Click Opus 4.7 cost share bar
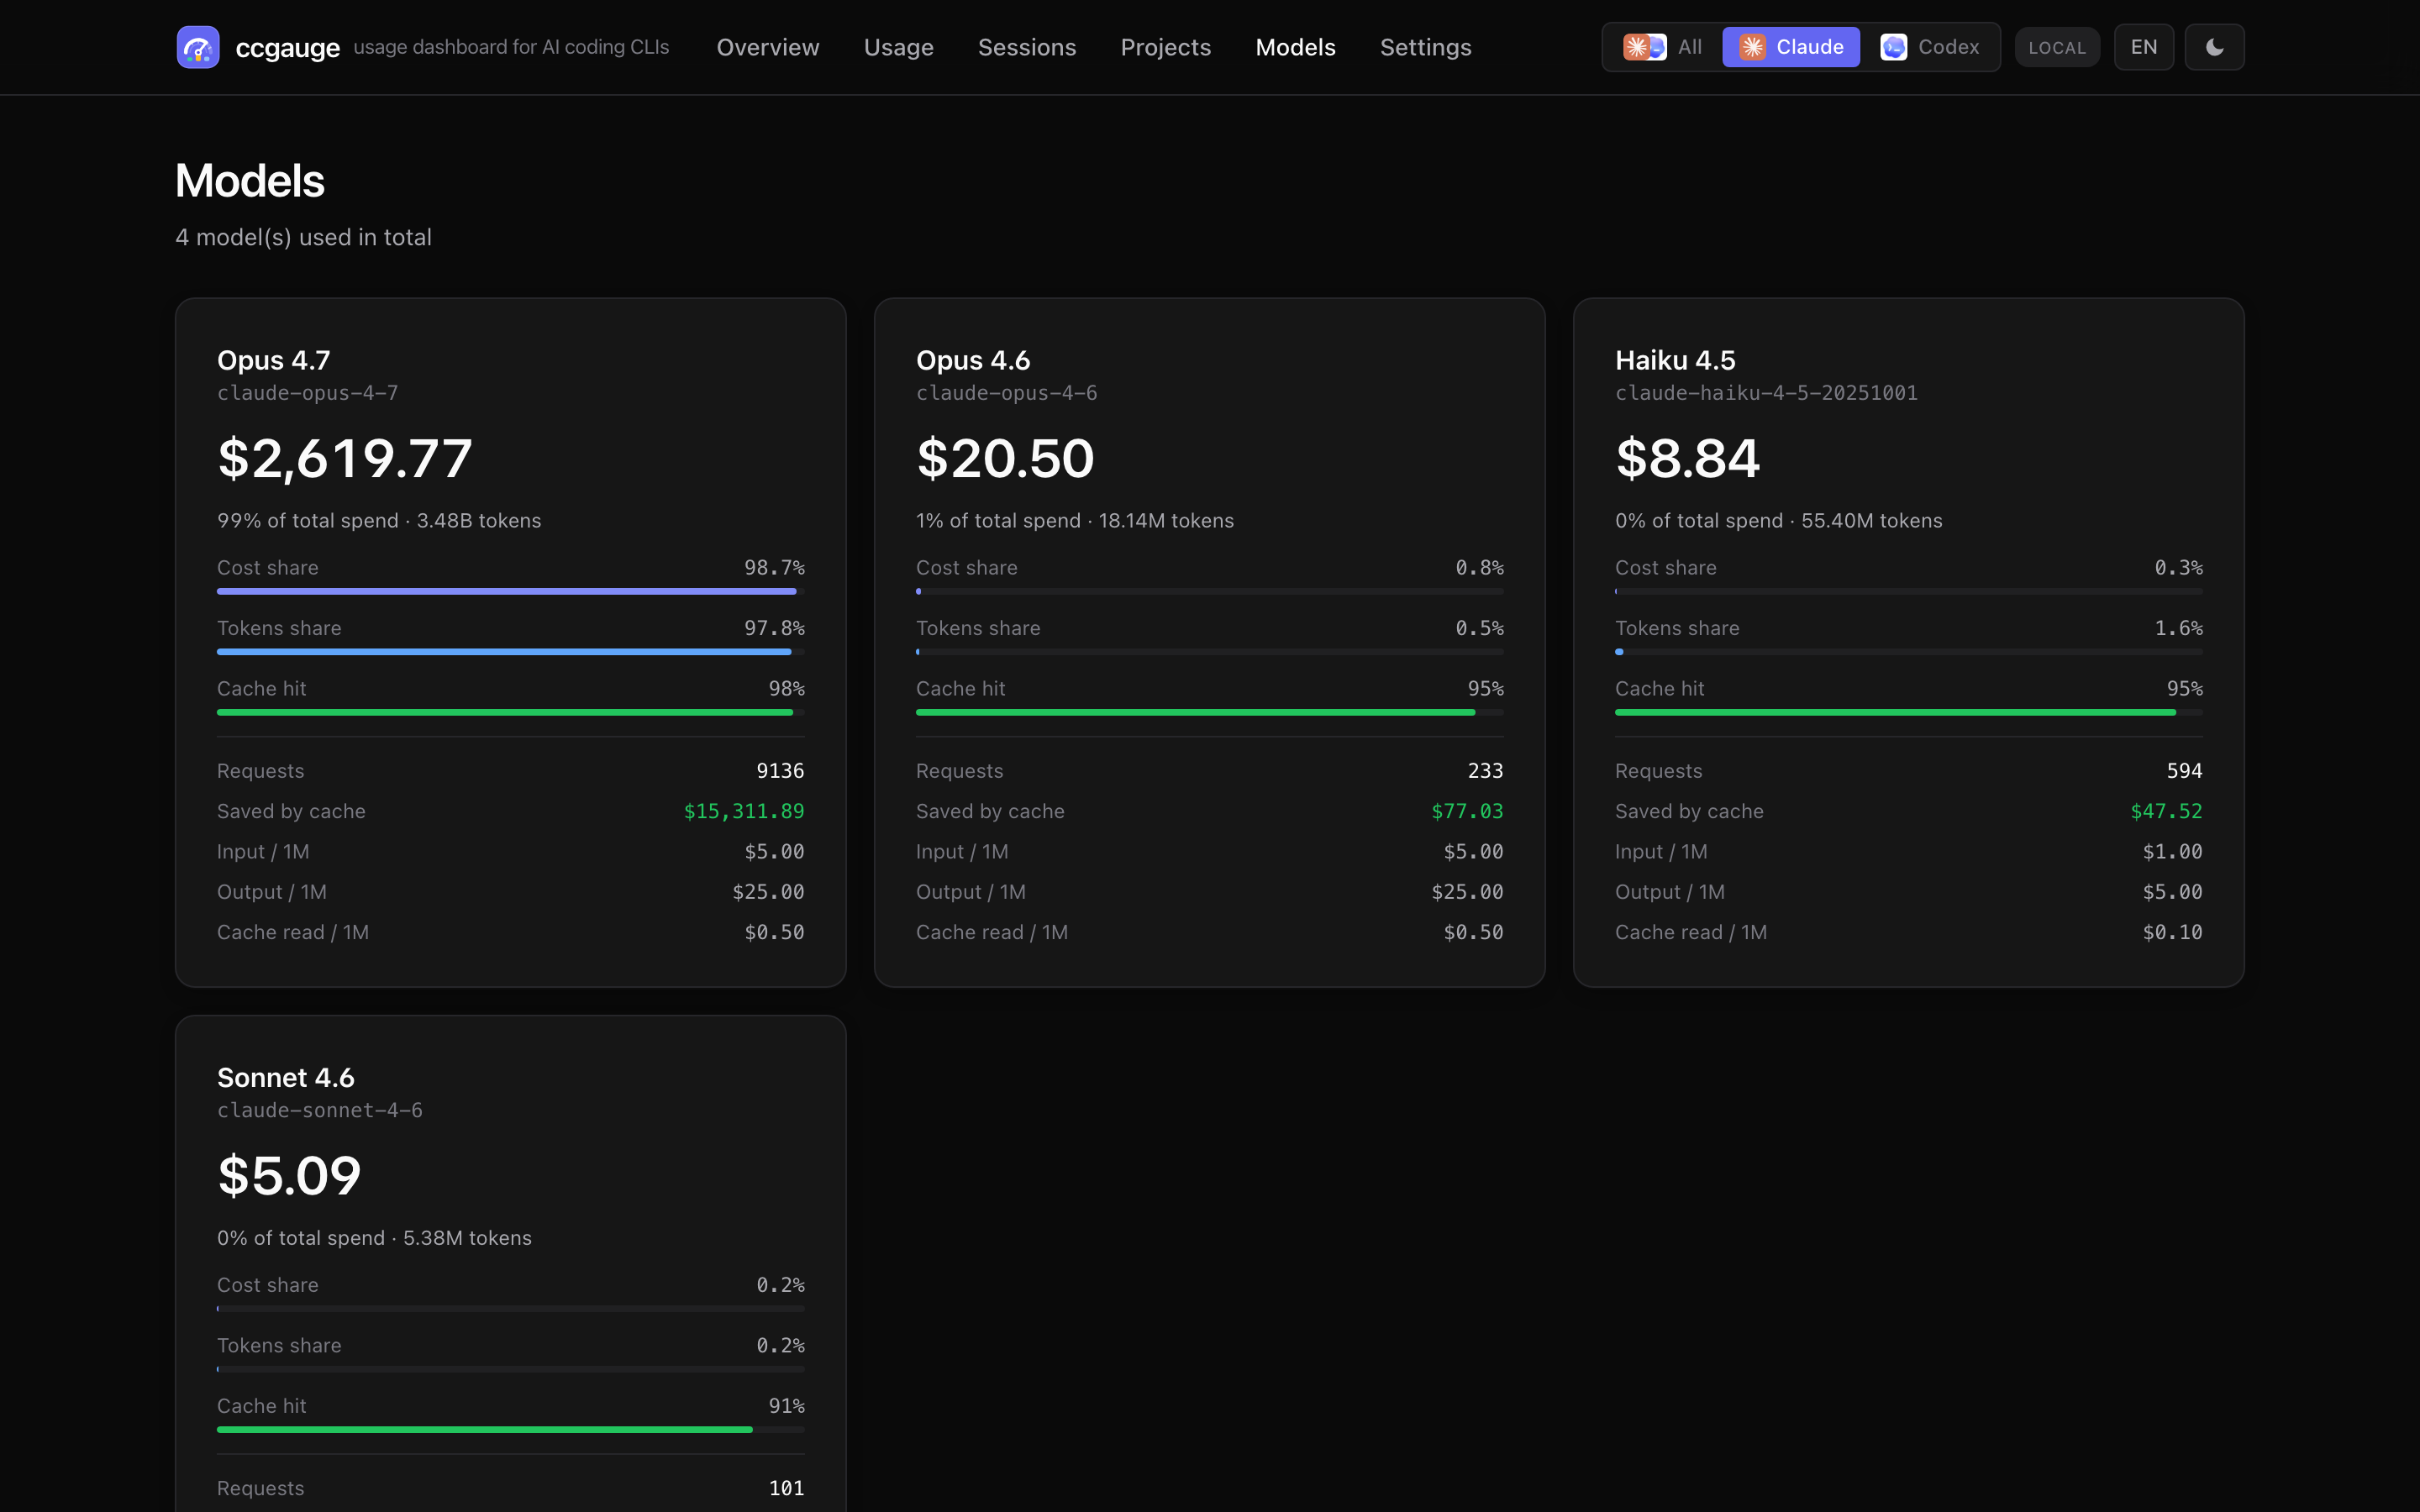 (x=511, y=591)
